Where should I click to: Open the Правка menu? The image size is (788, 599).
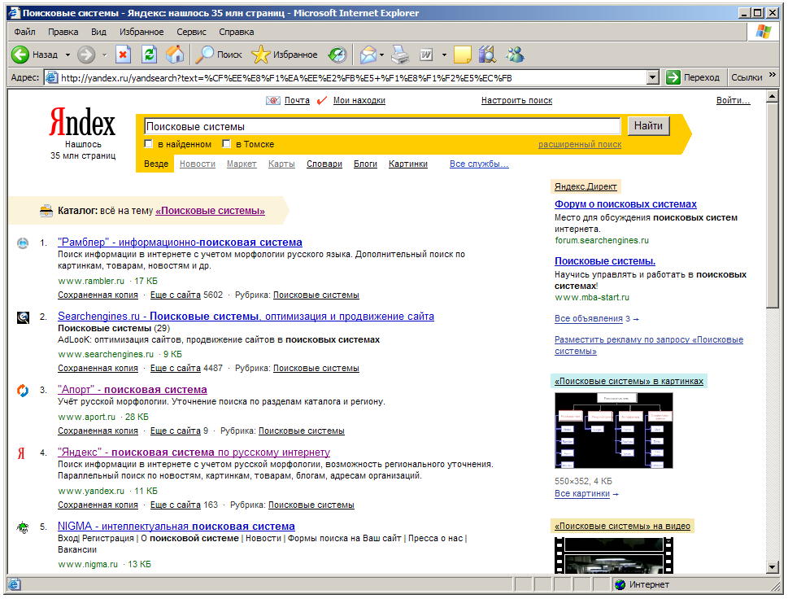tap(63, 32)
